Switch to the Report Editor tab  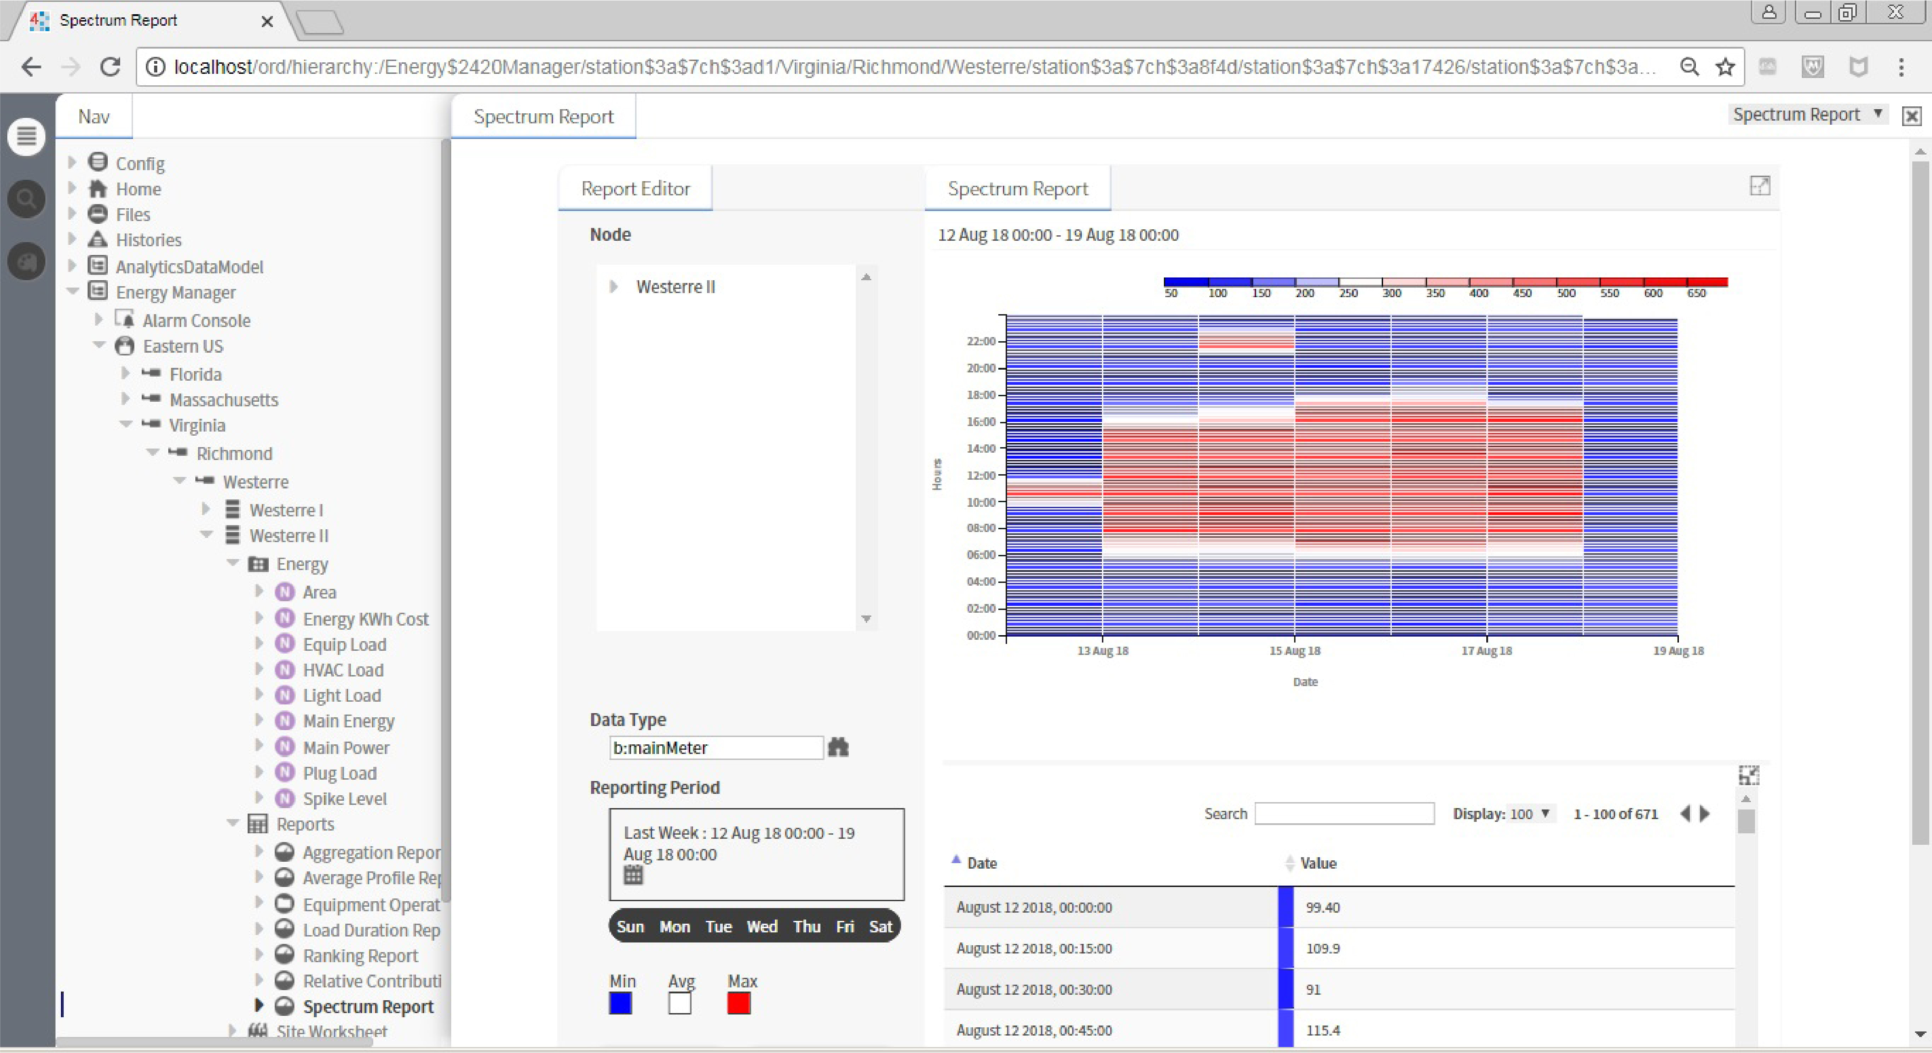[x=635, y=188]
